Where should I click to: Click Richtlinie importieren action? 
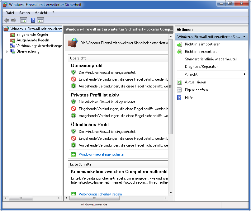point(204,44)
